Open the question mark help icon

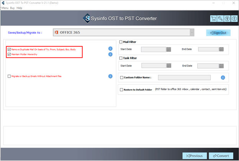pos(227,19)
